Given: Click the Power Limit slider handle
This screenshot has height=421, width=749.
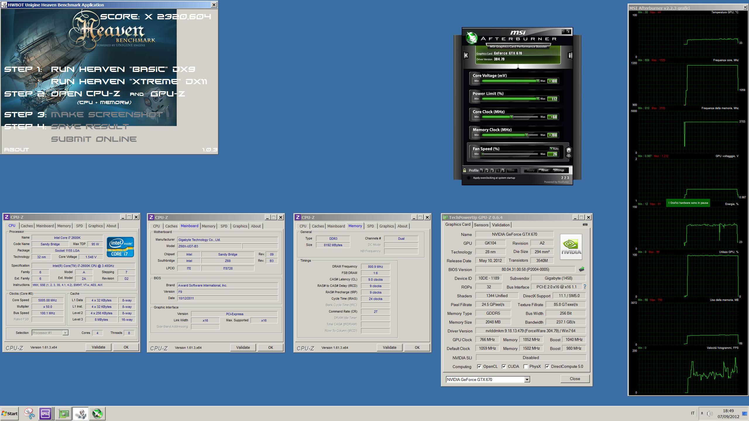Looking at the screenshot, I should (537, 99).
